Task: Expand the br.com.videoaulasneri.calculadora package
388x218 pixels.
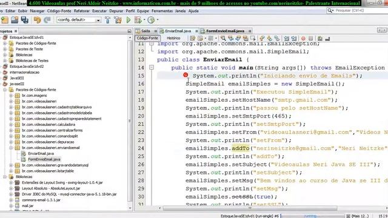Action: pos(11,125)
